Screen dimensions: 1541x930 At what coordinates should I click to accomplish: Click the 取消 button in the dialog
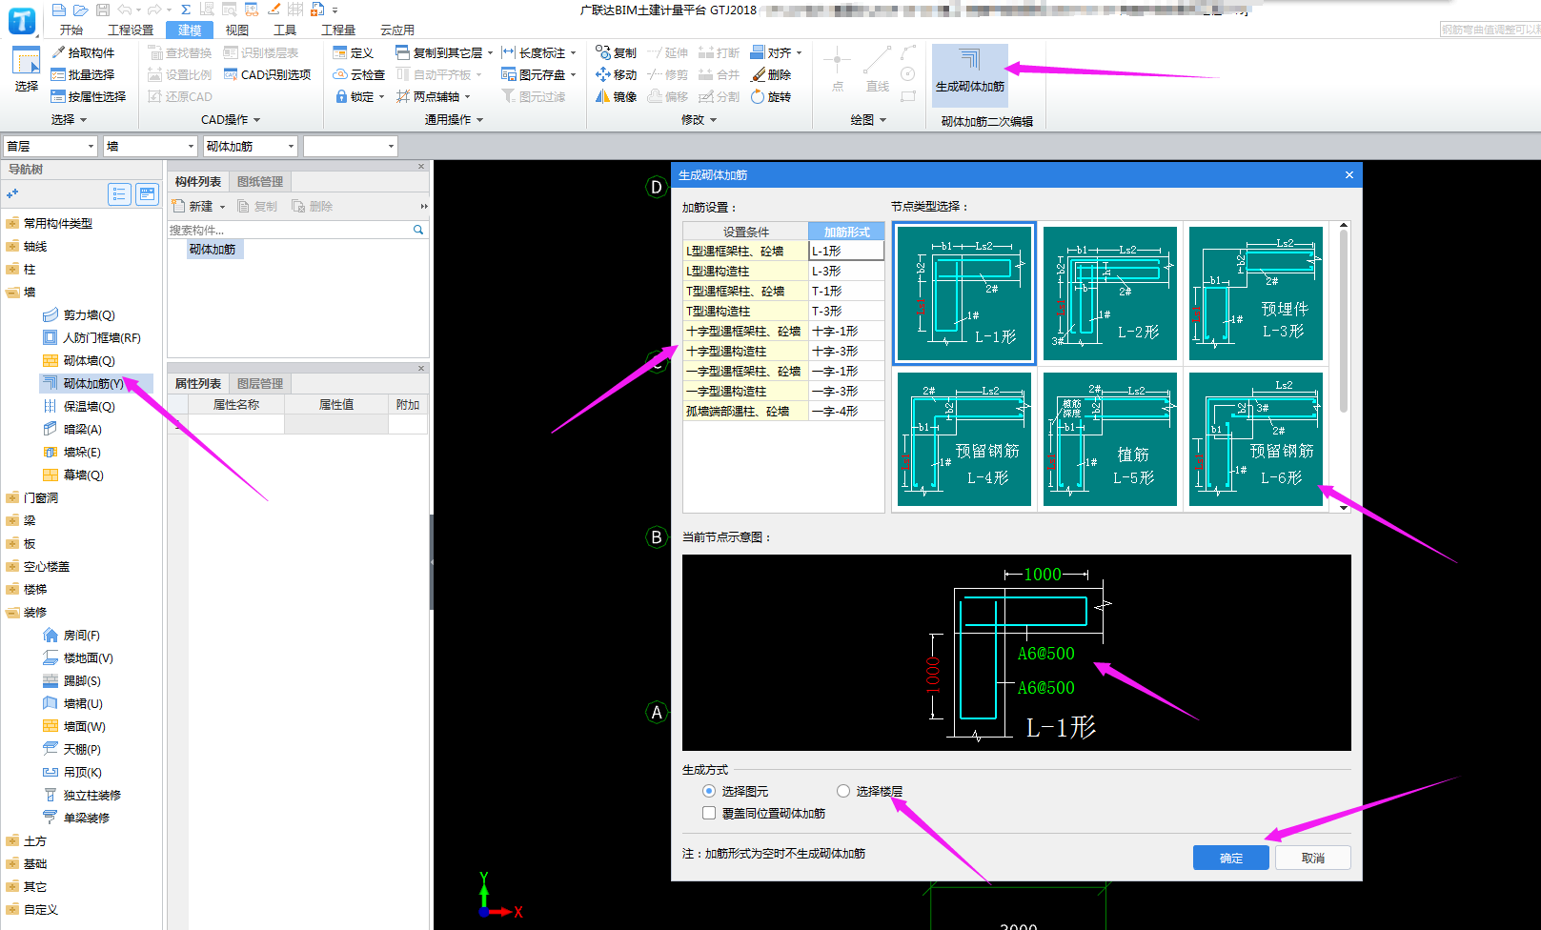click(1313, 858)
